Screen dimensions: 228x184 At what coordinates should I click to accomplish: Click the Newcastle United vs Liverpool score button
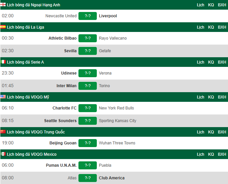(x=87, y=16)
